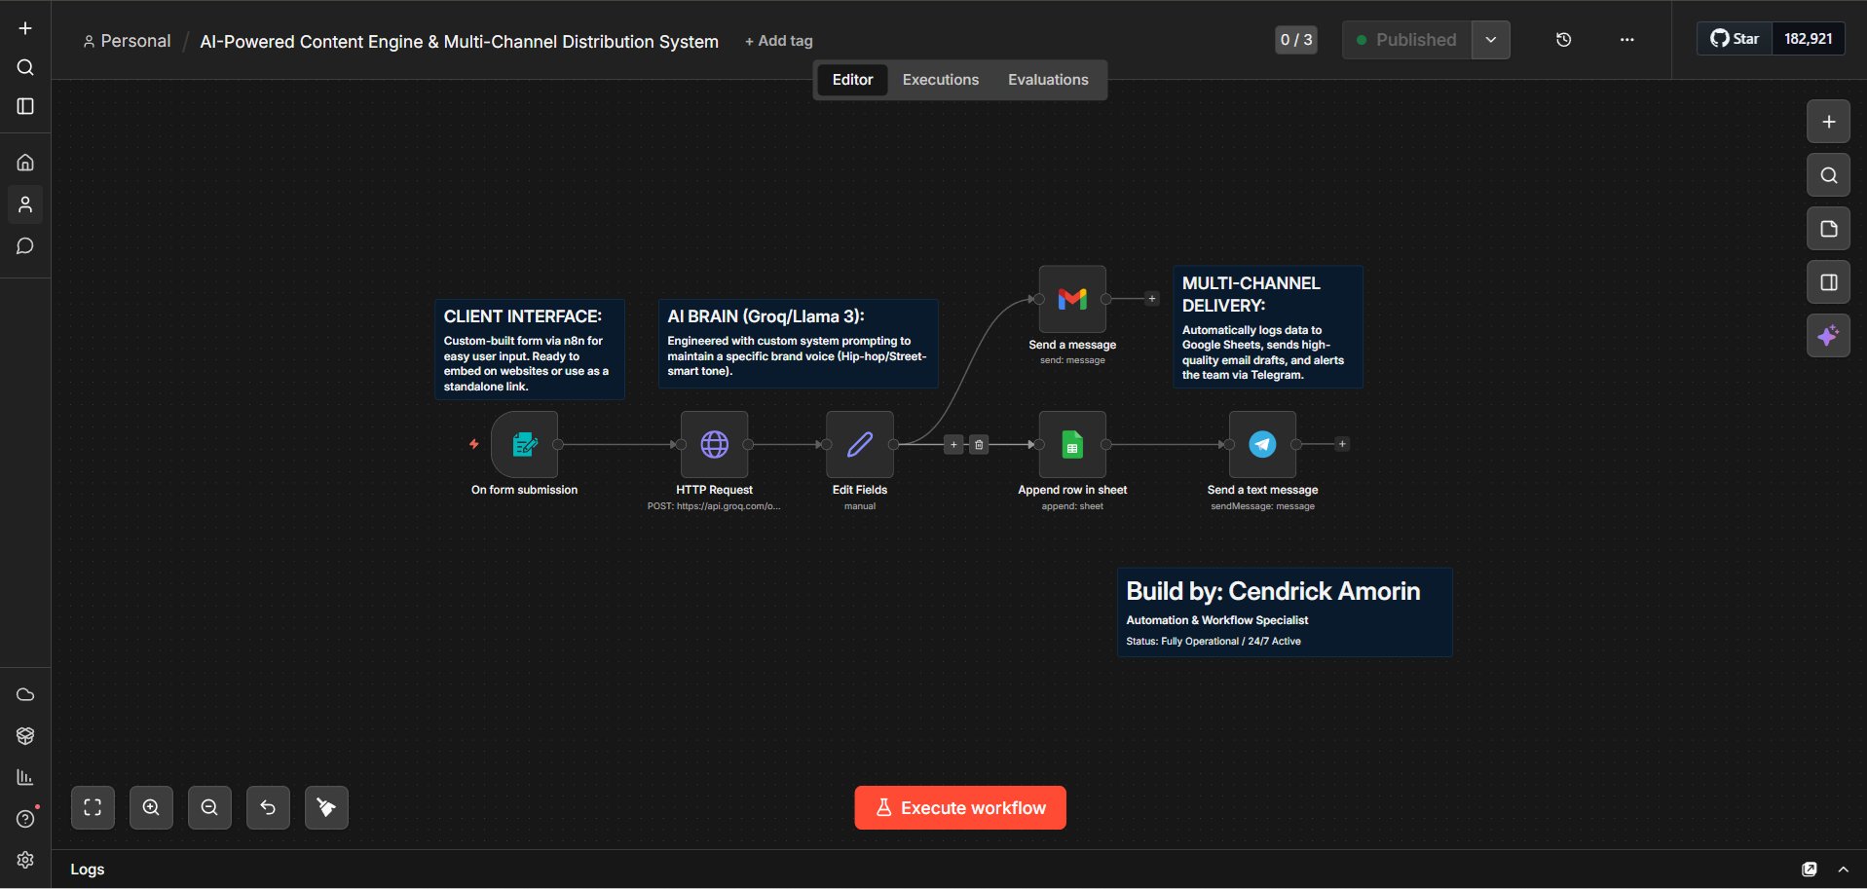1867x889 pixels.
Task: Select the 'Edit Fields' node
Action: (x=859, y=444)
